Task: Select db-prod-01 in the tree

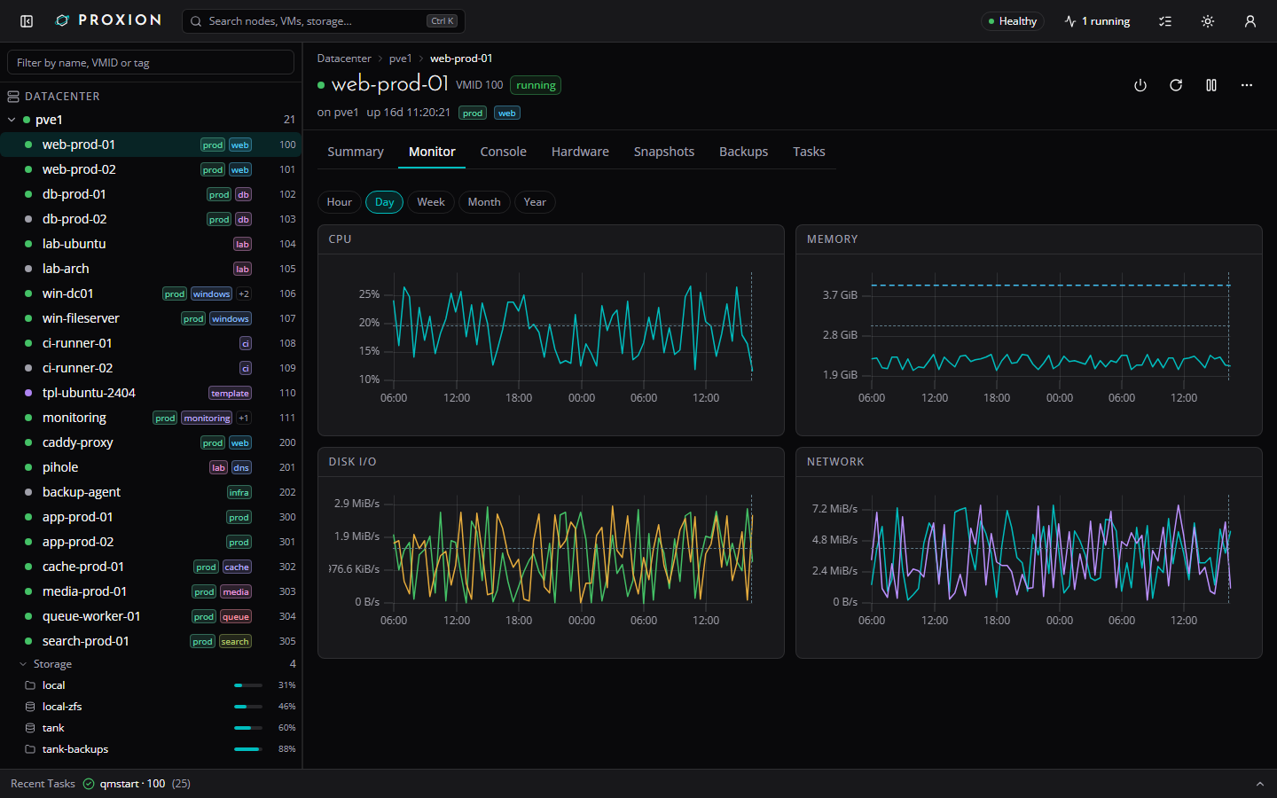Action: (x=151, y=194)
